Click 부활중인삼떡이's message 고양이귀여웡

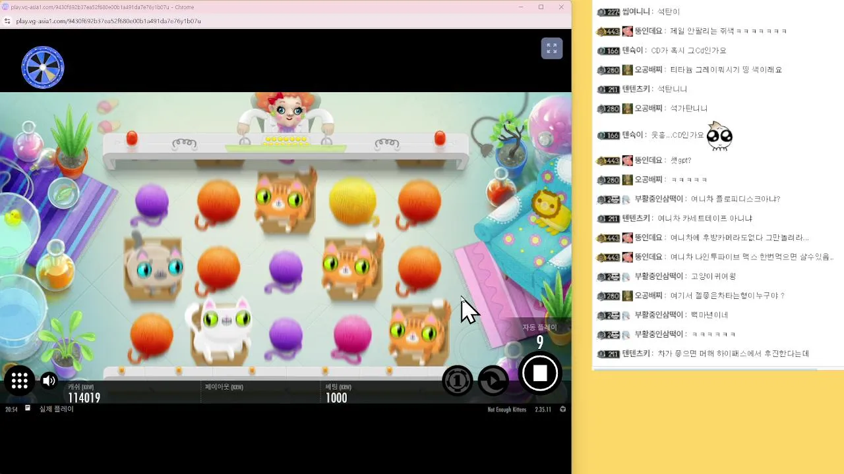click(713, 276)
